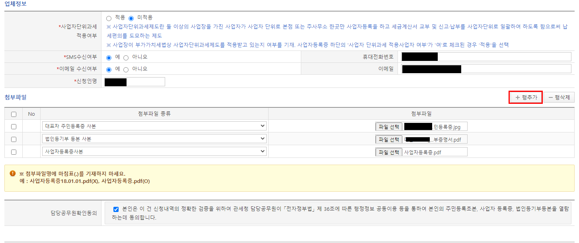Toggle the 담당공무원확인동의 consent checkbox
This screenshot has width=579, height=243.
(116, 209)
